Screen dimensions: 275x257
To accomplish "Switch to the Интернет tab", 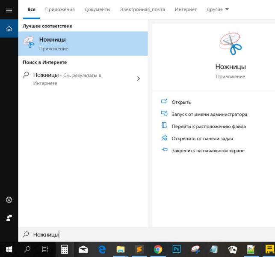I will click(186, 9).
